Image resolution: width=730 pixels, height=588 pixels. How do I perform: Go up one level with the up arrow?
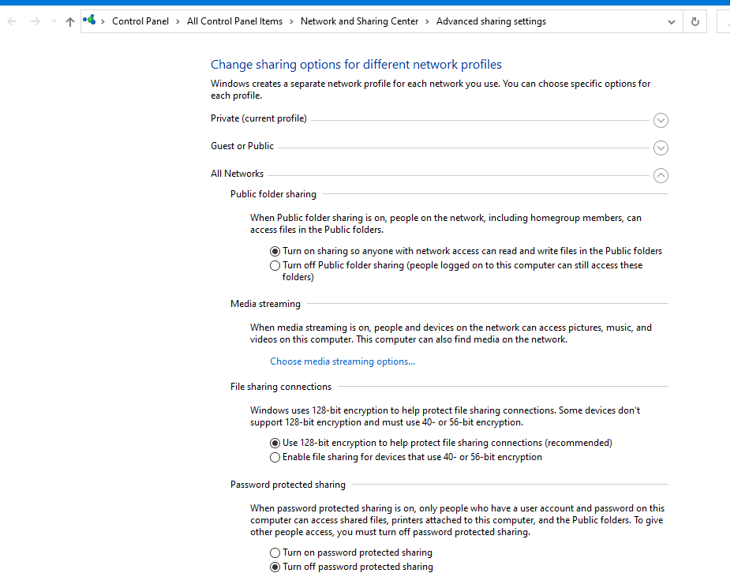69,21
